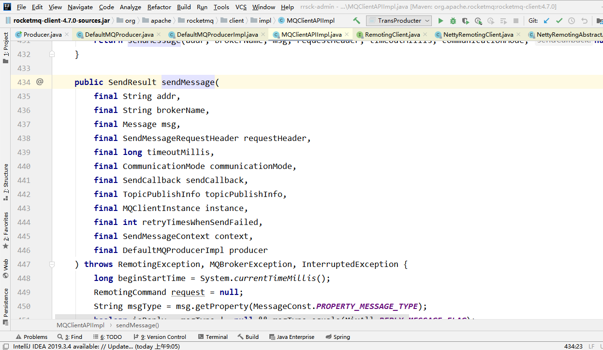
Task: Open the Favorites tool window stripe
Action: click(x=6, y=230)
